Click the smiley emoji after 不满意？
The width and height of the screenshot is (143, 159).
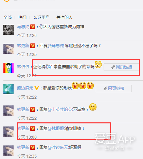(93, 107)
